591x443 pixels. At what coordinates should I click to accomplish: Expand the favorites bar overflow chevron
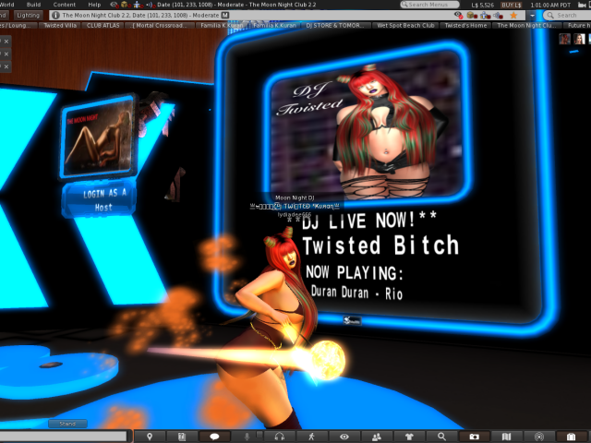coord(586,26)
